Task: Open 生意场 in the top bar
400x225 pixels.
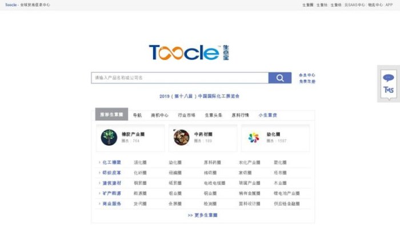Action: 336,5
